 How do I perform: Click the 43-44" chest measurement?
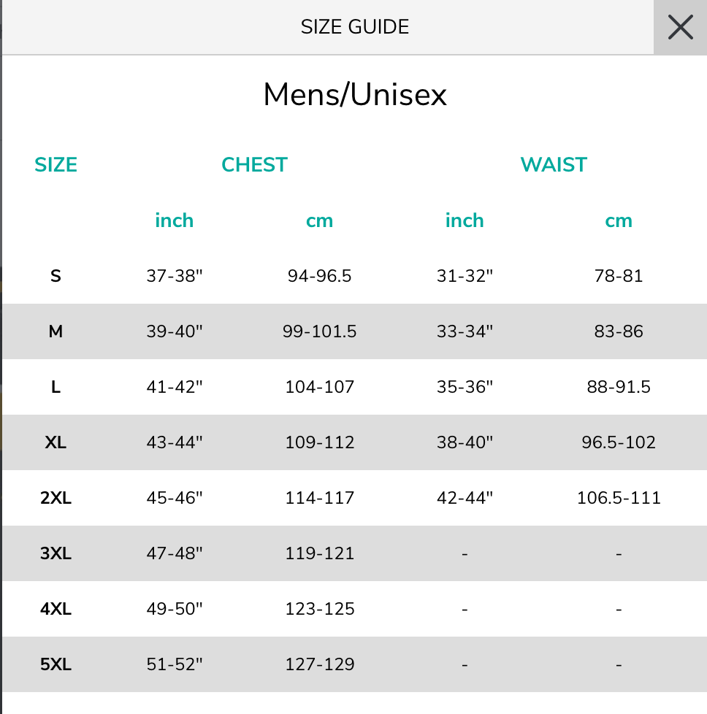click(174, 442)
